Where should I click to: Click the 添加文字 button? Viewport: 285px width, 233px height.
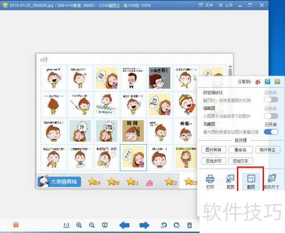pos(241,161)
